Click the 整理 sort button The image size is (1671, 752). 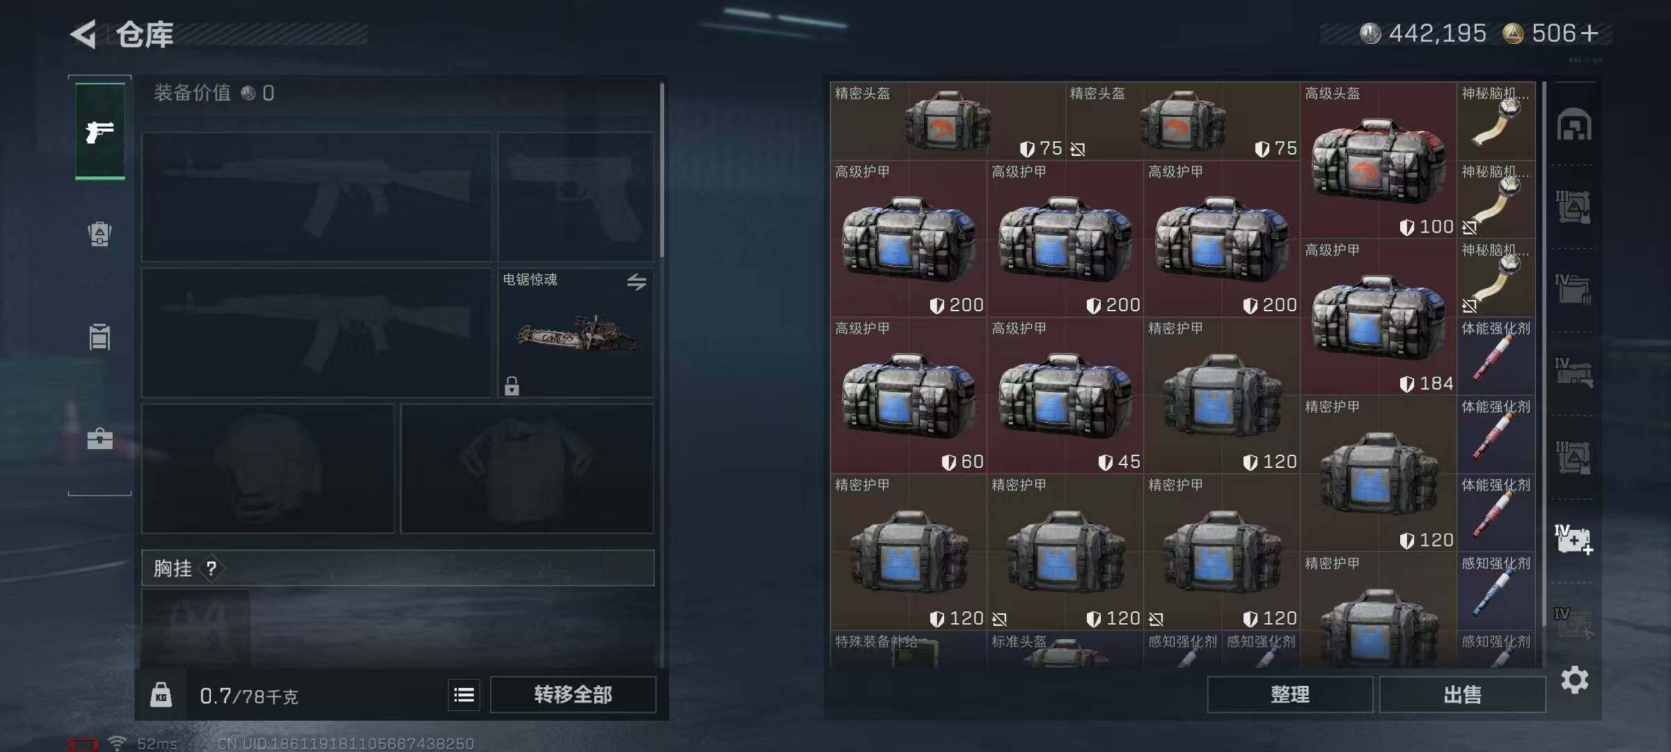point(1290,694)
